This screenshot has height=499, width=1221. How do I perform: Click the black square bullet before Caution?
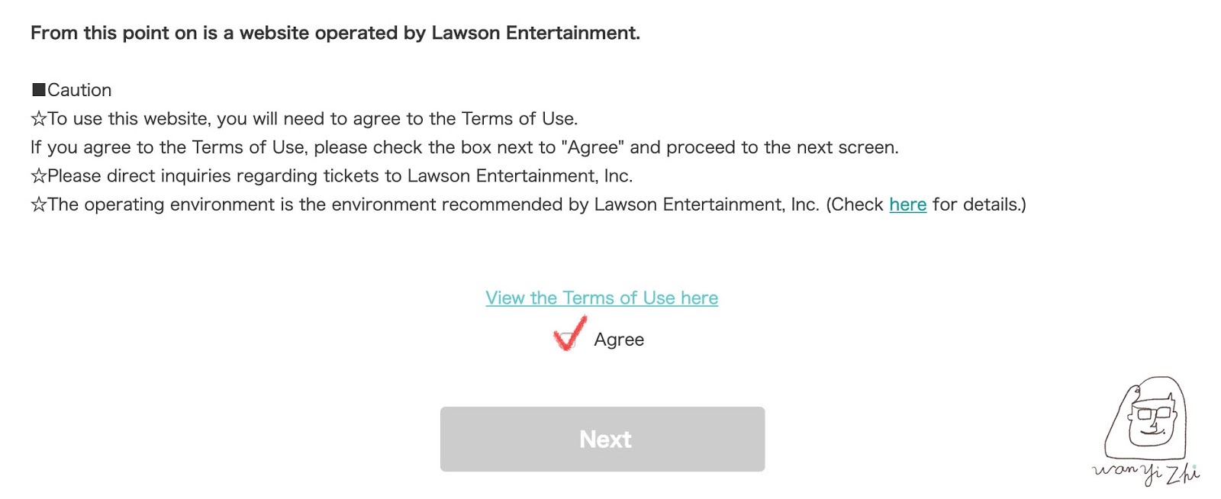coord(39,90)
